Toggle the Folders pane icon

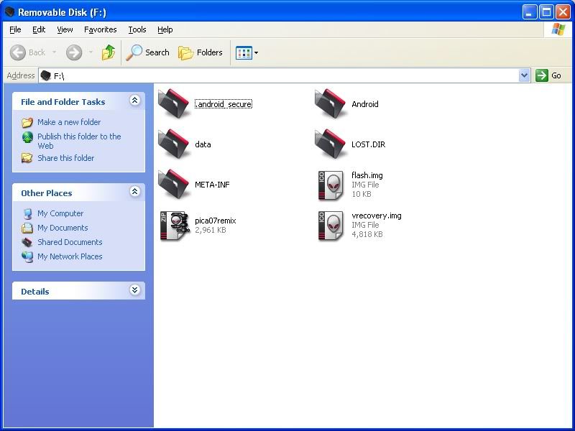tap(186, 52)
